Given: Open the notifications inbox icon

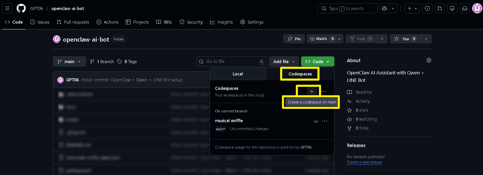Looking at the screenshot, I should pyautogui.click(x=465, y=8).
